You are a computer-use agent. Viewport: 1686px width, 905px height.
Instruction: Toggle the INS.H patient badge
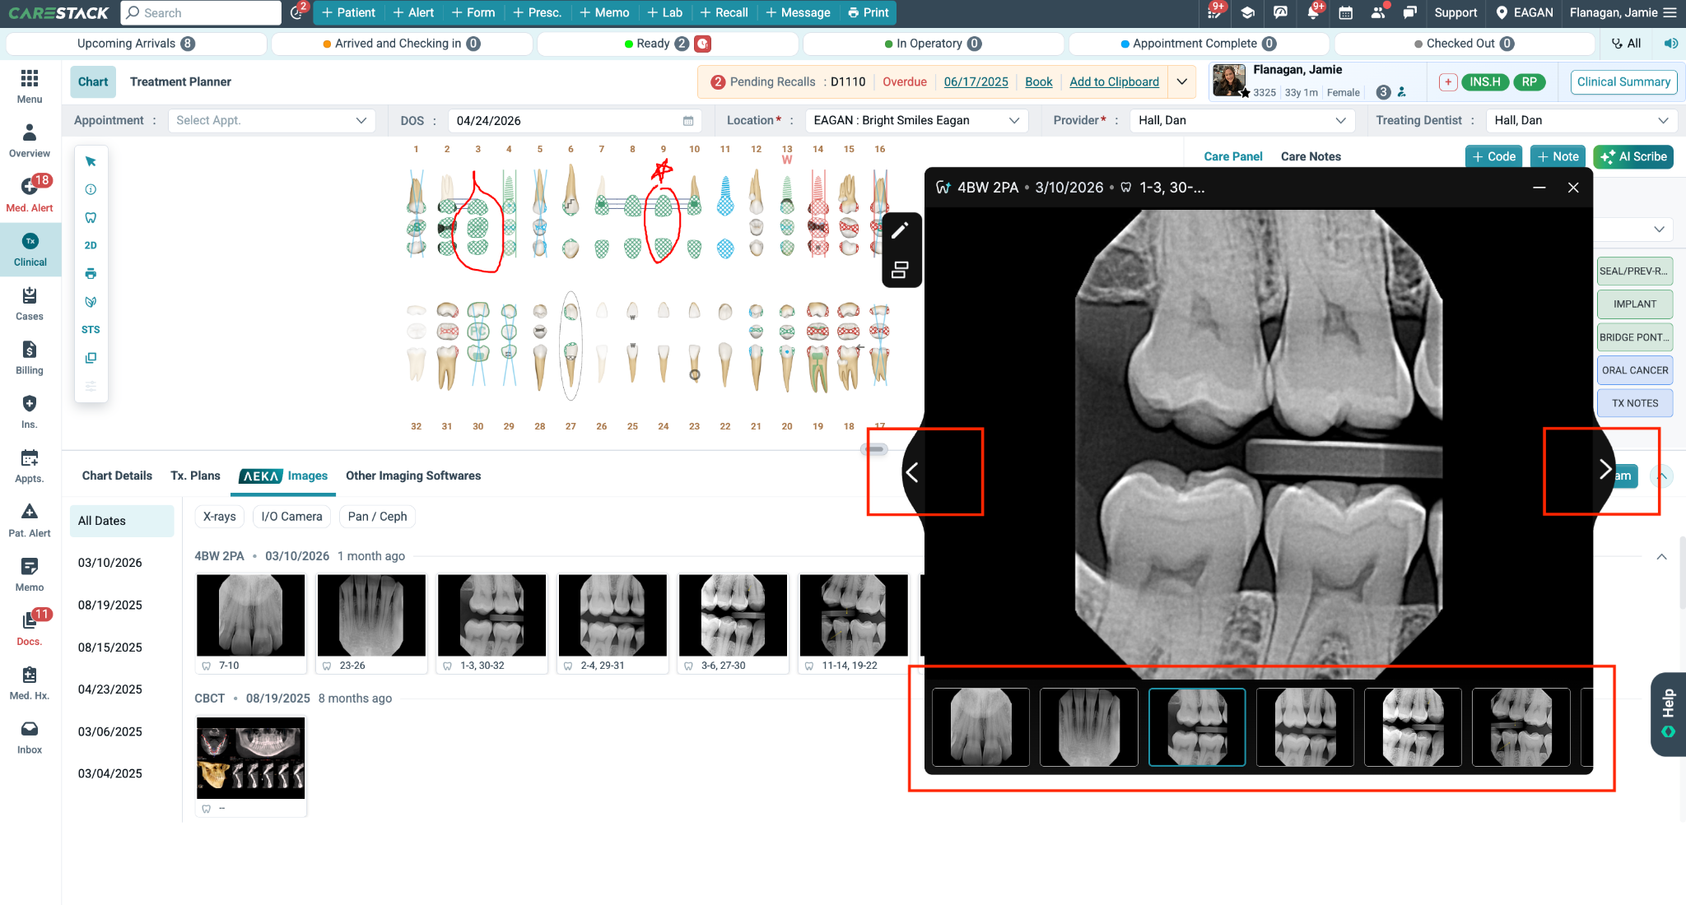pyautogui.click(x=1485, y=81)
